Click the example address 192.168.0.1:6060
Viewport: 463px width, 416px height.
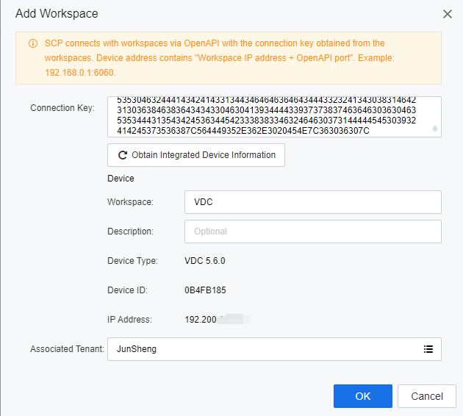click(80, 73)
